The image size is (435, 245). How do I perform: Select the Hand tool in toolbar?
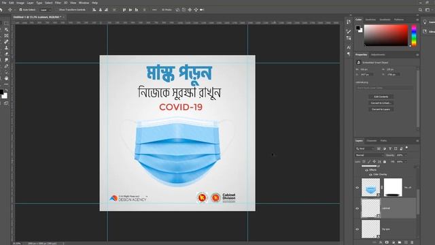[6, 78]
